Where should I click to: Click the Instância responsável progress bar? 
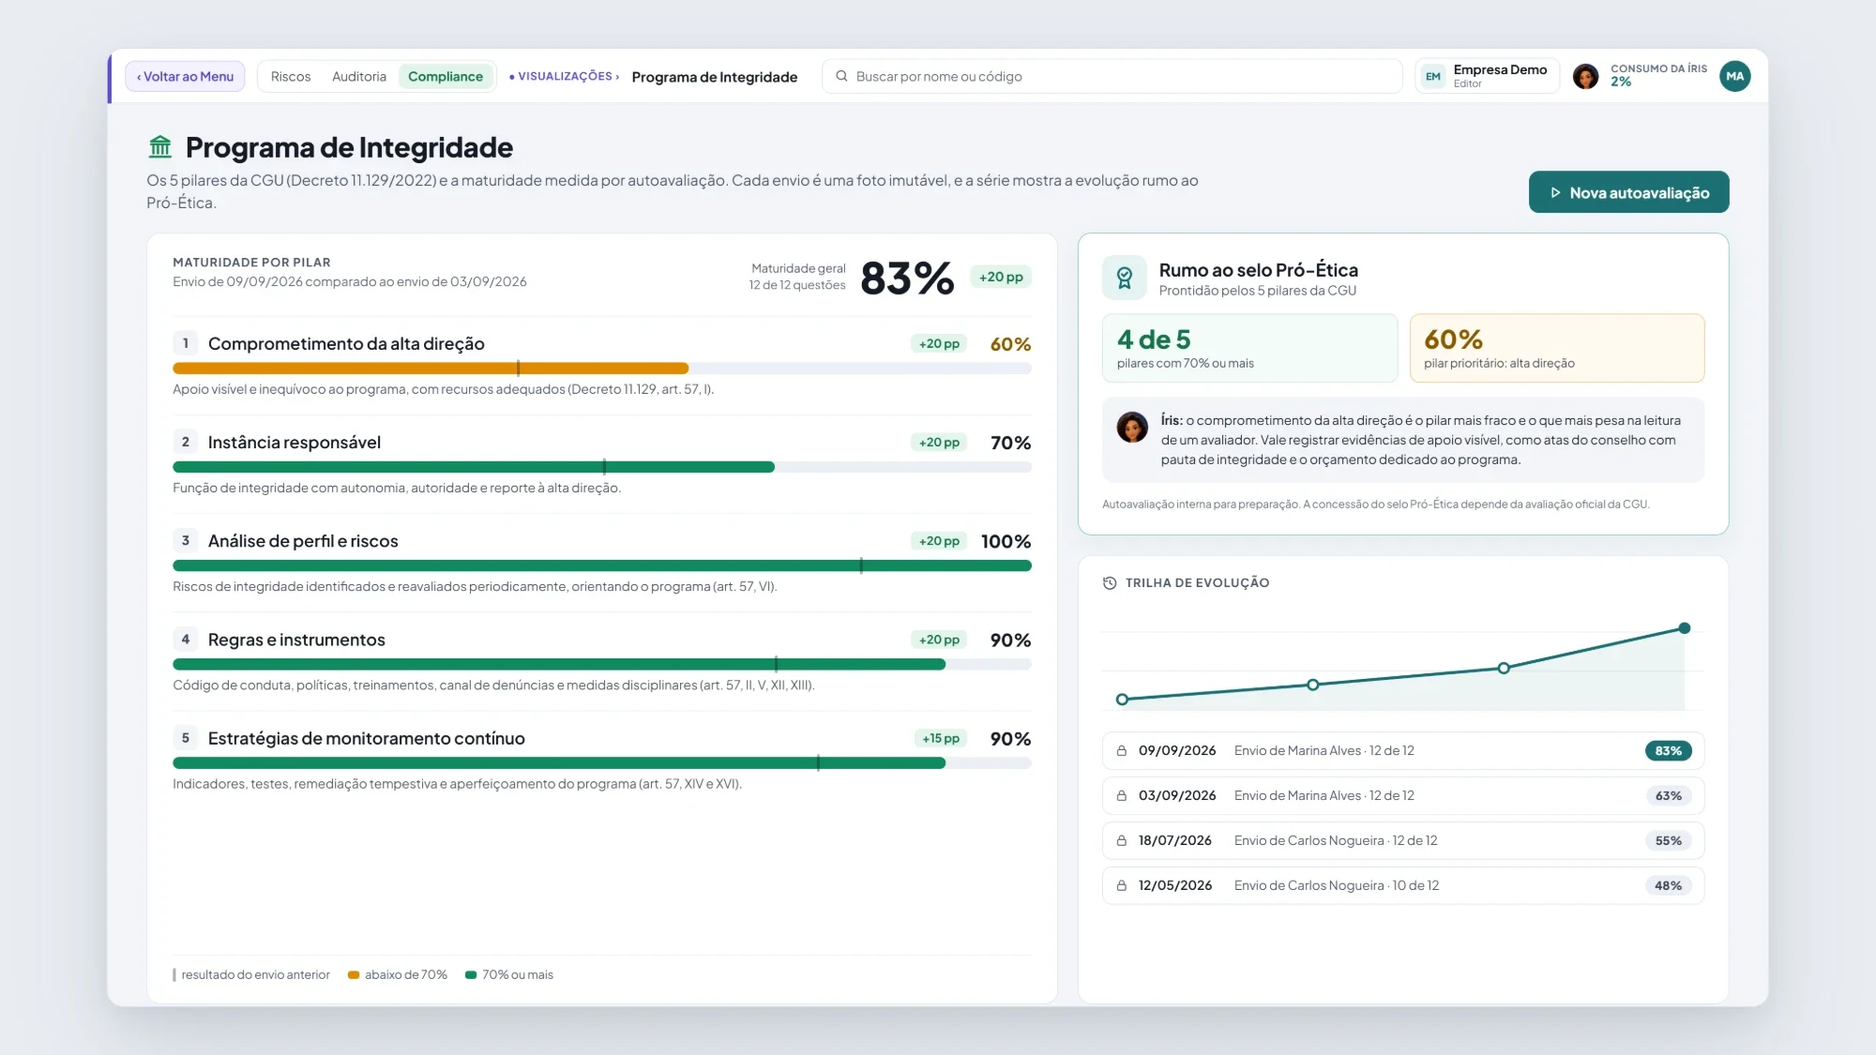tap(602, 467)
